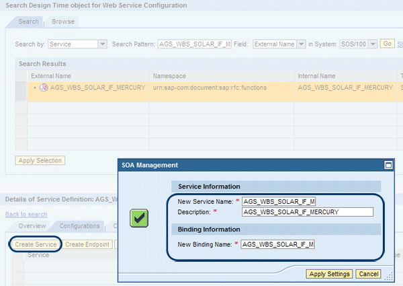Switch to the Browse tab
Screen dimensions: 403x286
coord(63,22)
